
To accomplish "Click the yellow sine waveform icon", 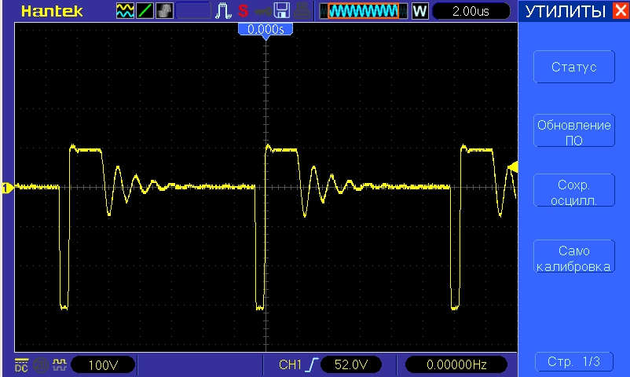I will (125, 11).
